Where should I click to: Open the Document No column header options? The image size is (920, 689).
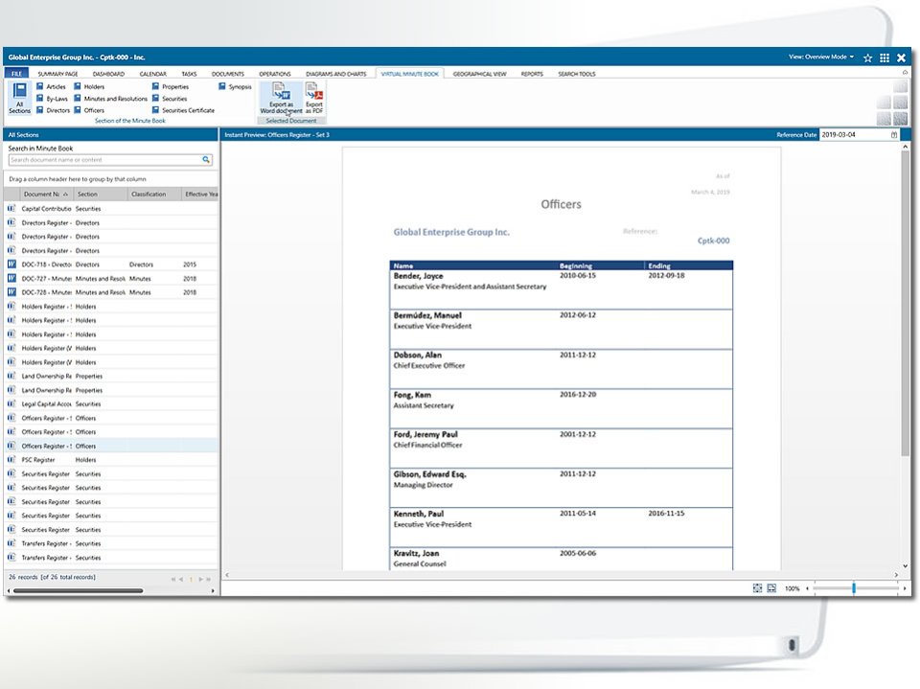pyautogui.click(x=43, y=194)
